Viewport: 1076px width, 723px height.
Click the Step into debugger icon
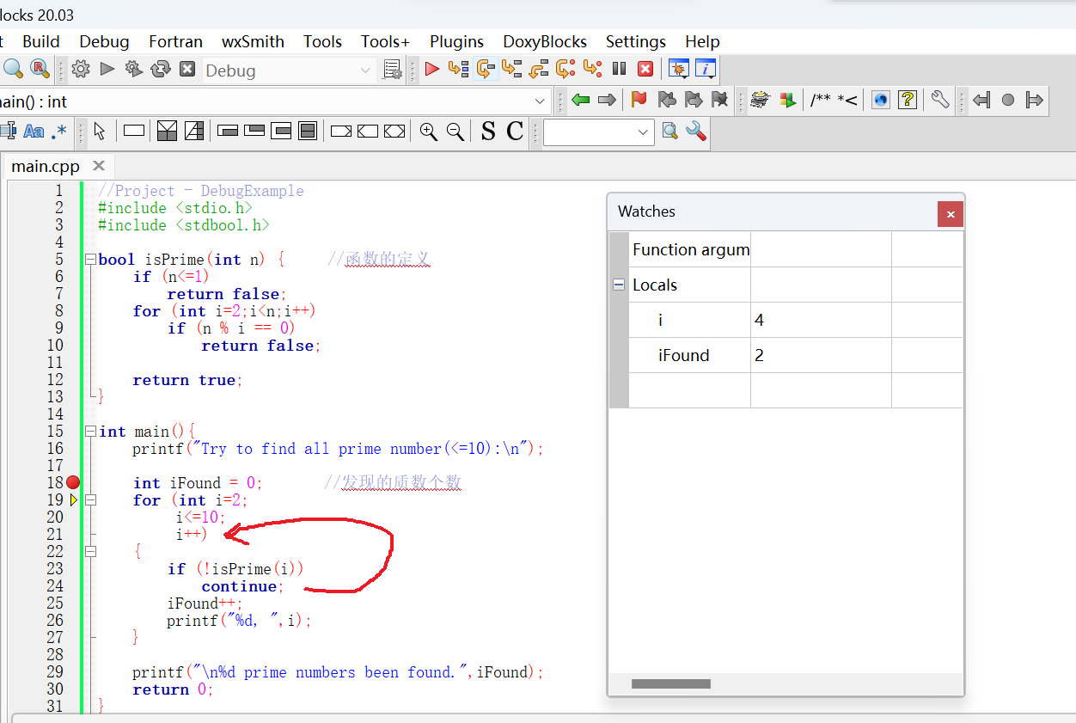(512, 69)
